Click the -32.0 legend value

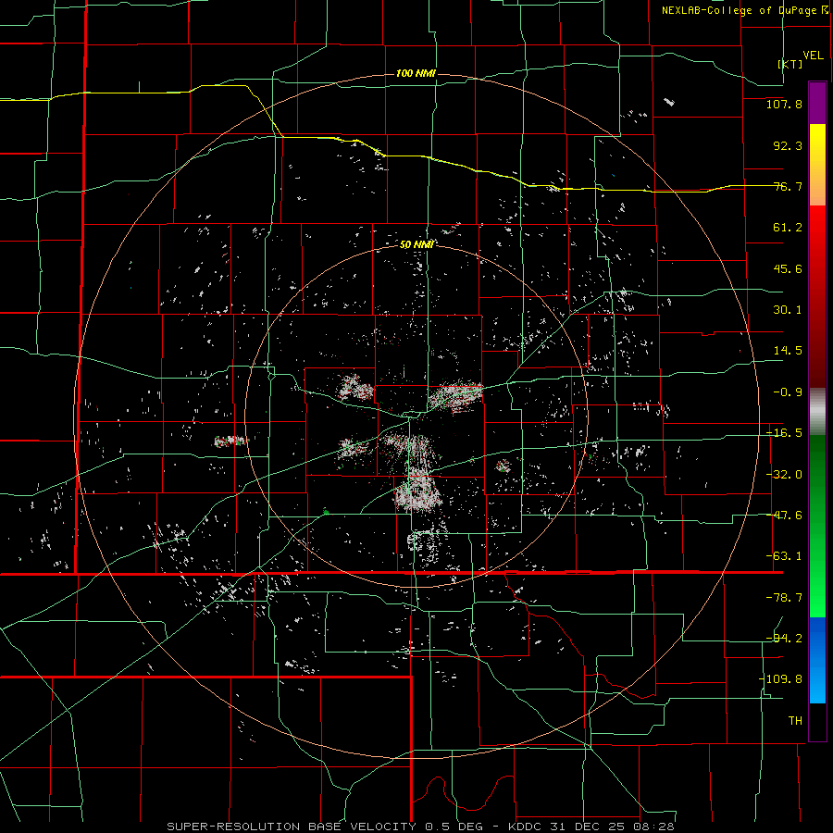point(784,475)
